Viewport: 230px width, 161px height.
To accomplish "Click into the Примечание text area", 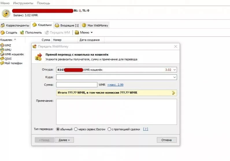I will click(x=116, y=112).
